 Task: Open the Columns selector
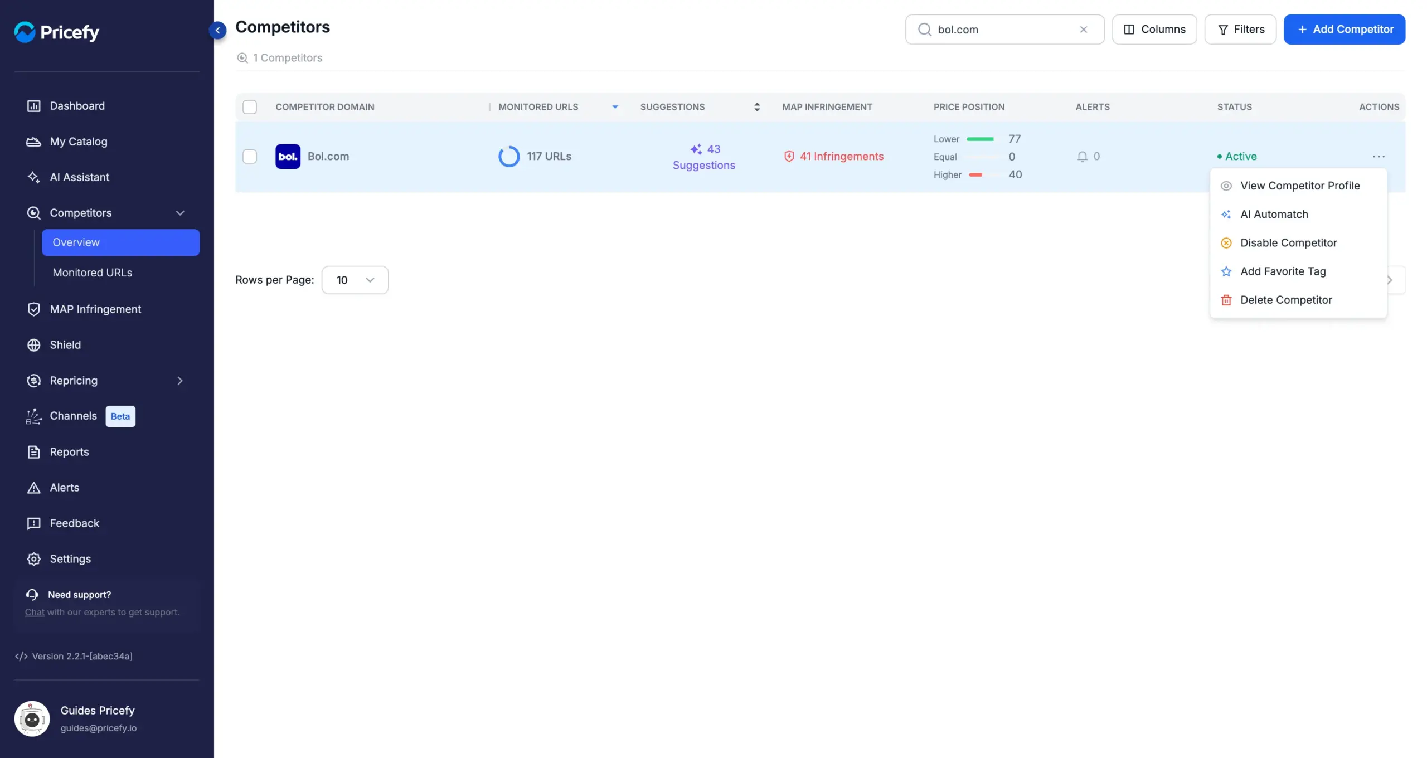pos(1154,30)
